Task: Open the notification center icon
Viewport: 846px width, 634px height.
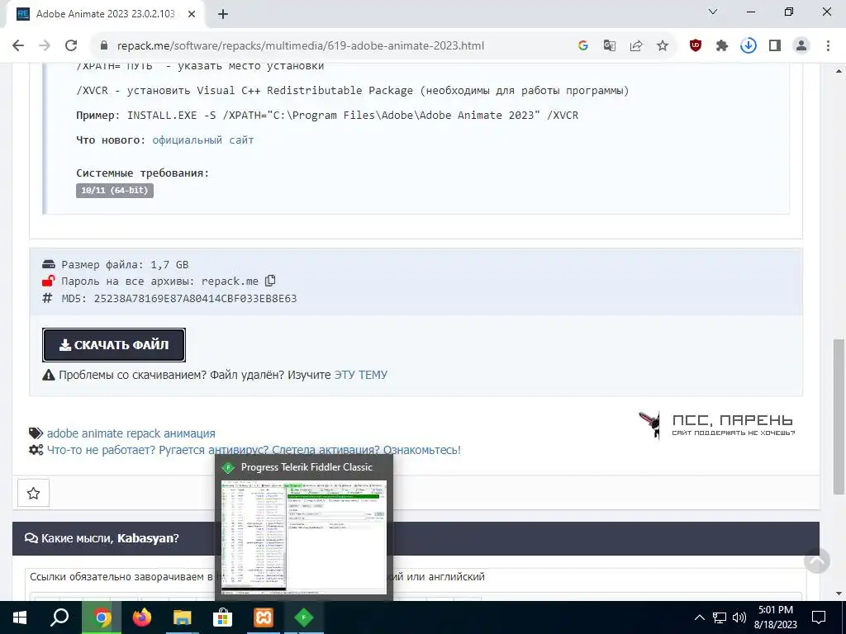Action: point(819,617)
